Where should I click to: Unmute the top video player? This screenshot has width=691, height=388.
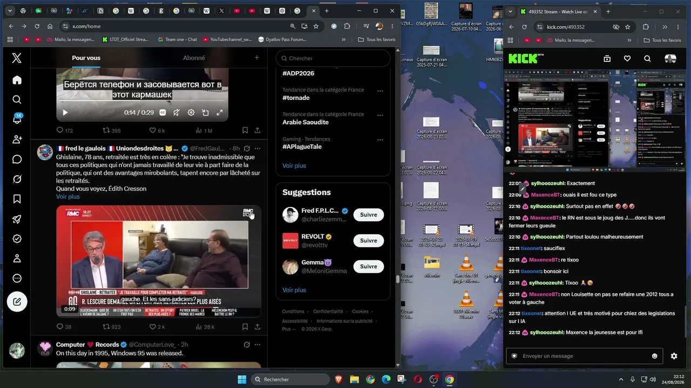[177, 113]
